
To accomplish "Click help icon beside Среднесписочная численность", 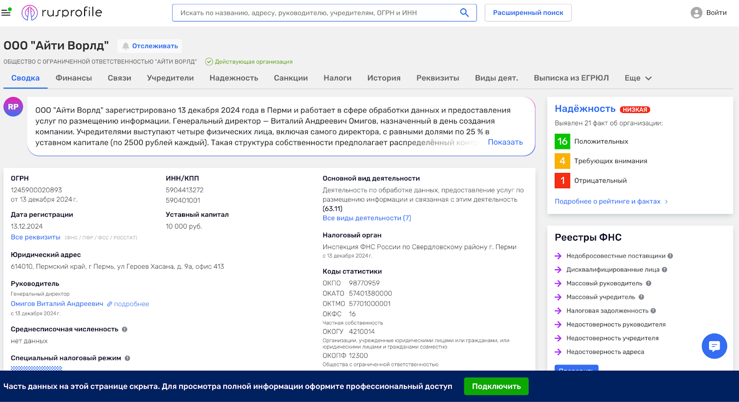I will [x=125, y=329].
